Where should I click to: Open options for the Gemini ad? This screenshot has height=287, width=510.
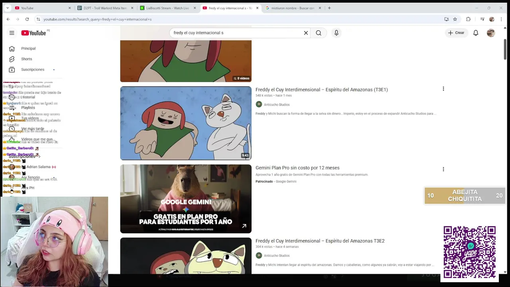pos(443,169)
